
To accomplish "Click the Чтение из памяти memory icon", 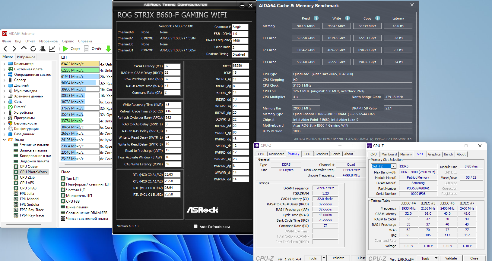I will tap(16, 145).
